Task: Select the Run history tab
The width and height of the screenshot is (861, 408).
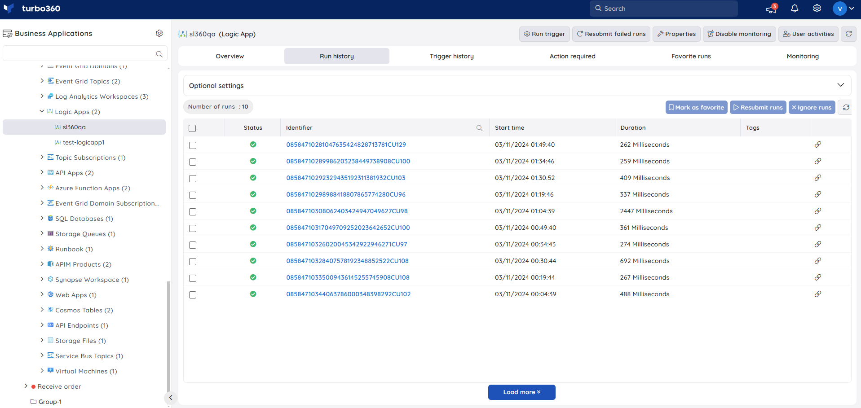Action: pyautogui.click(x=337, y=56)
